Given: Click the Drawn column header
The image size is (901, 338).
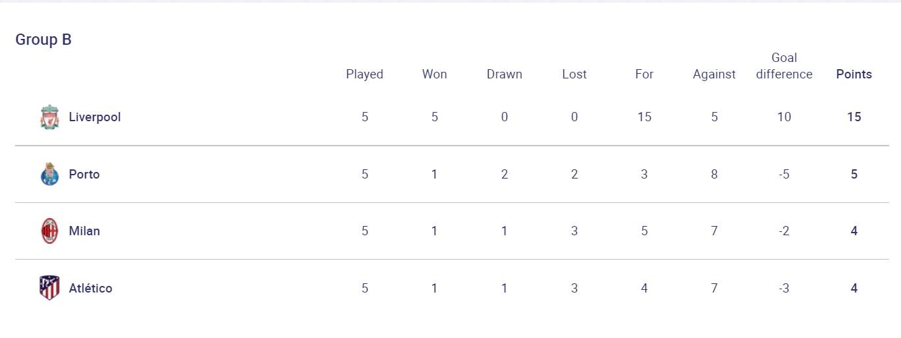Looking at the screenshot, I should tap(505, 74).
